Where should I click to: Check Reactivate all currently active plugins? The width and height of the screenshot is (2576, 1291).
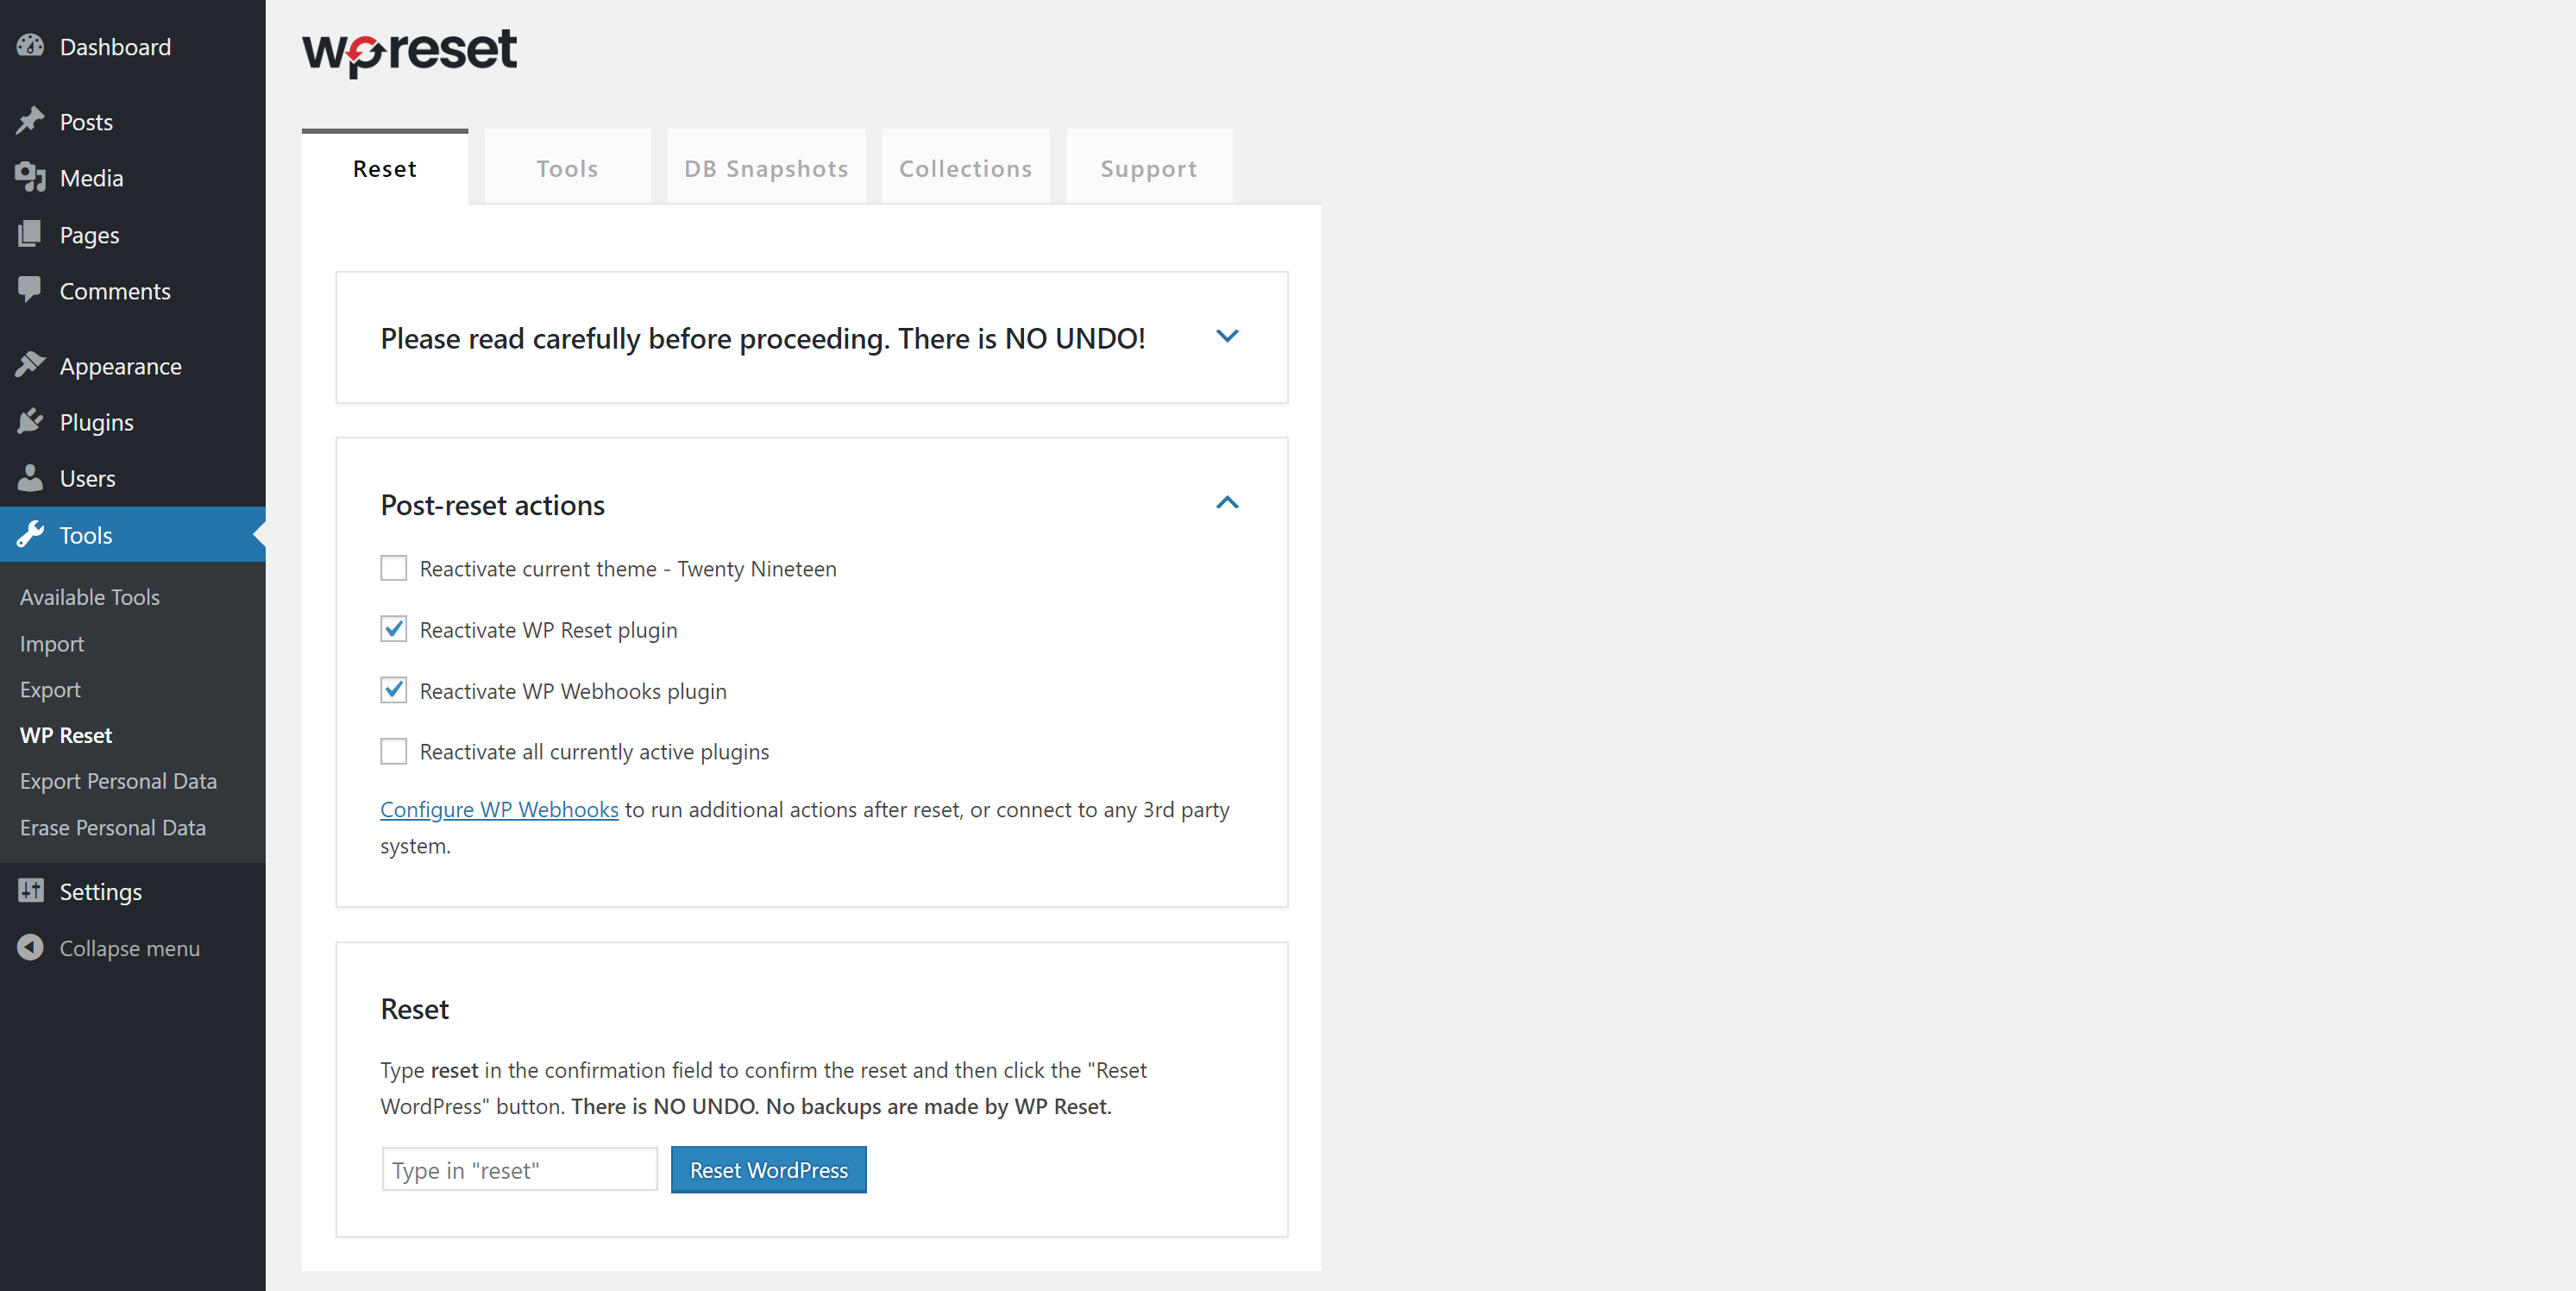click(394, 751)
